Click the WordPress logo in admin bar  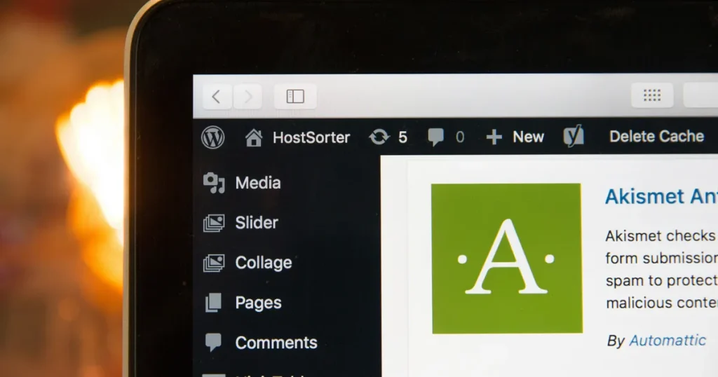pyautogui.click(x=213, y=137)
